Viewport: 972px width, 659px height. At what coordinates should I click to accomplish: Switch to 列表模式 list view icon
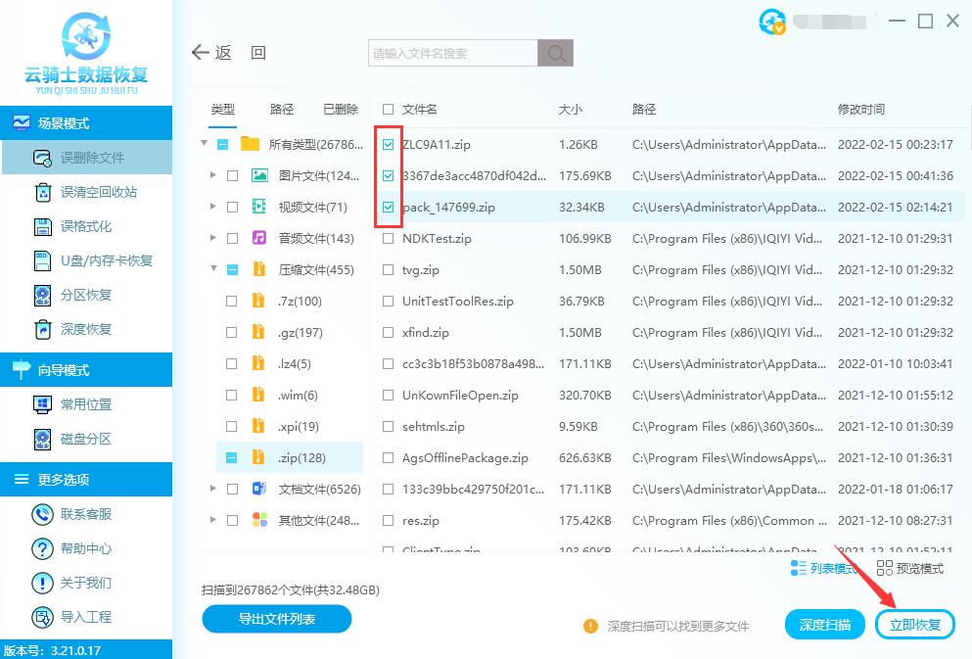pos(799,568)
